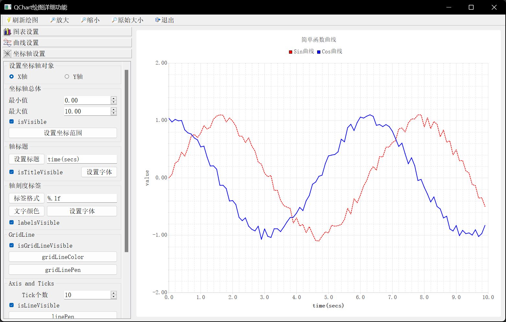
Task: Click the curve icon of 曲线设置
Action: click(x=7, y=43)
